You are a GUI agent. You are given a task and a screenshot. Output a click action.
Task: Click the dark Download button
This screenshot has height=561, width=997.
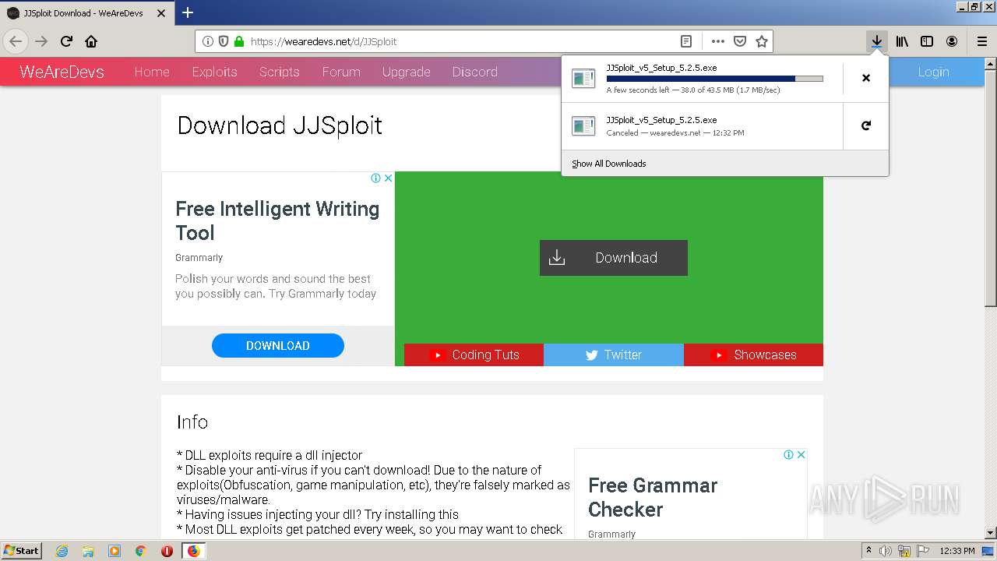[614, 258]
